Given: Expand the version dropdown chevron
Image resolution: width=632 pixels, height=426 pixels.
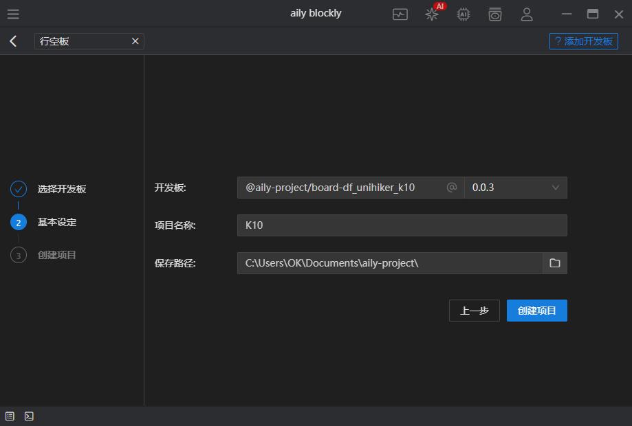Looking at the screenshot, I should click(556, 188).
